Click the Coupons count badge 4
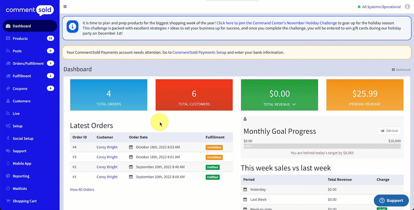 [50, 89]
